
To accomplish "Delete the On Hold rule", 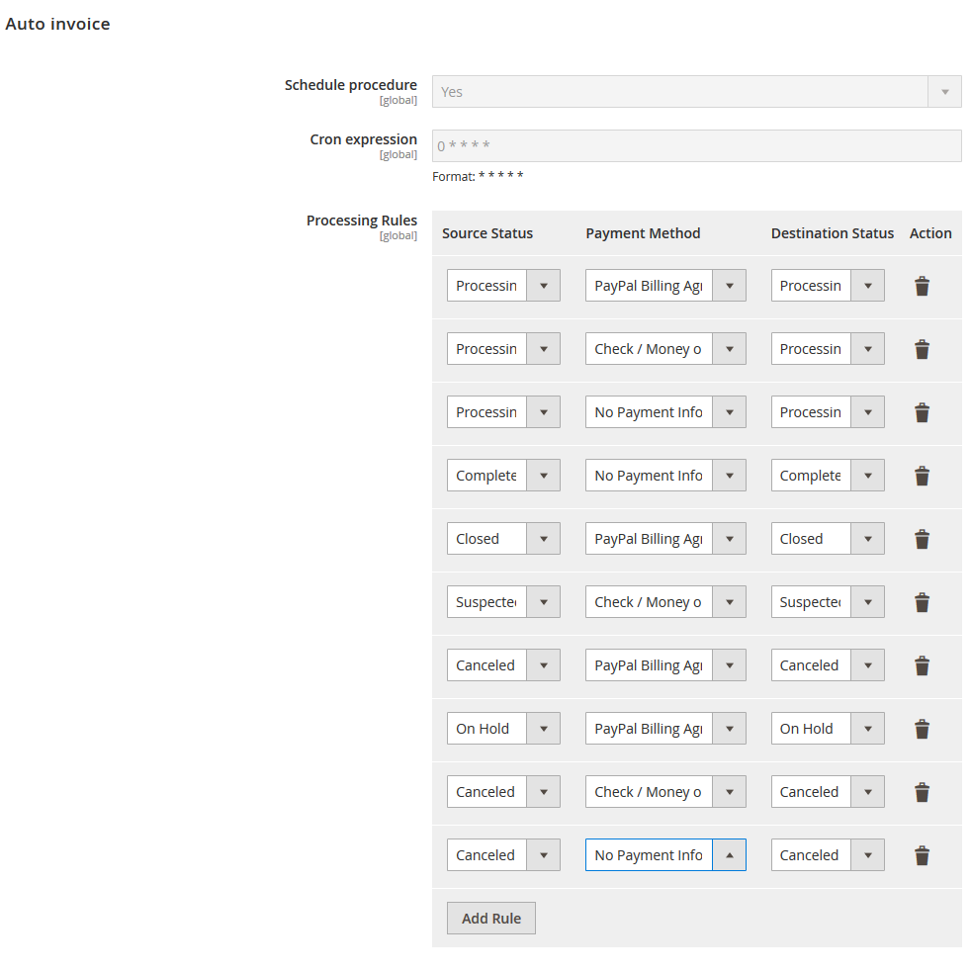I will pyautogui.click(x=922, y=730).
